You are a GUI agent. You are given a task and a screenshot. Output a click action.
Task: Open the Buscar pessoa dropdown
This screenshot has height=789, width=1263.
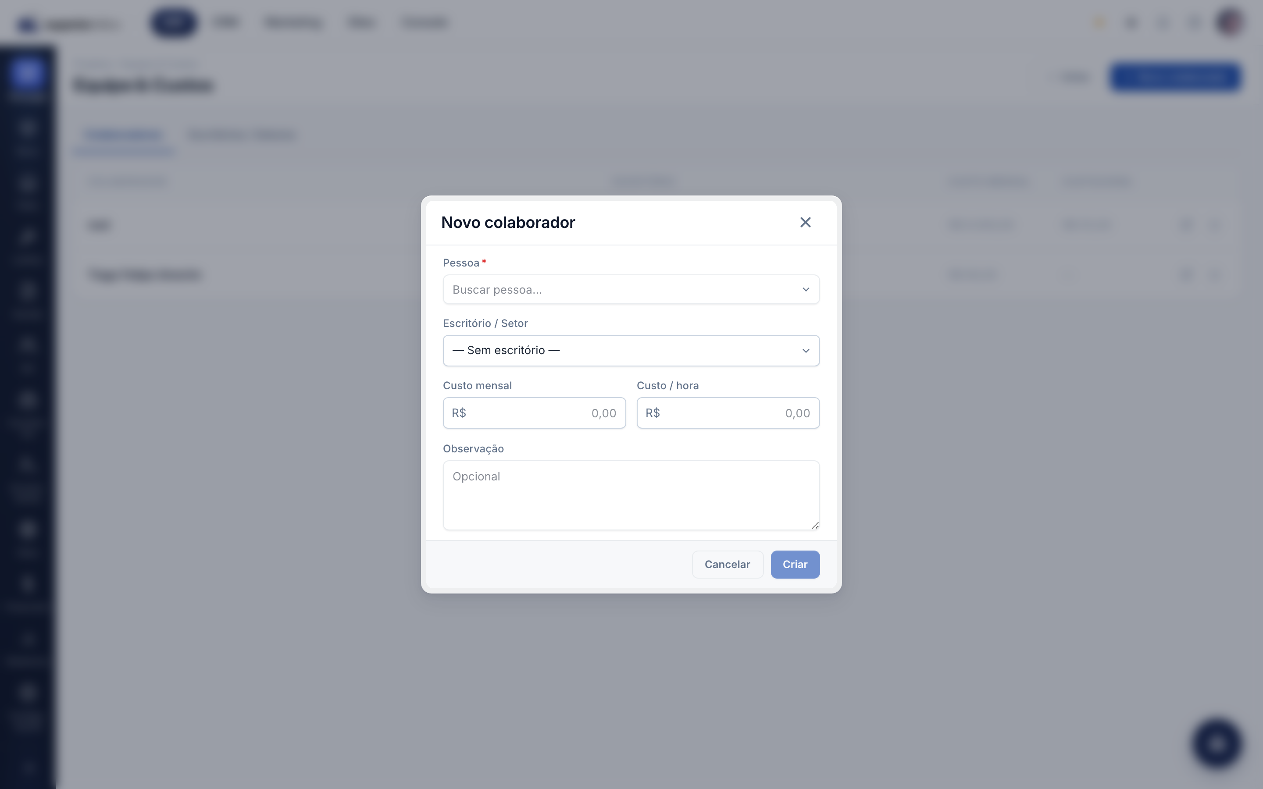coord(631,290)
